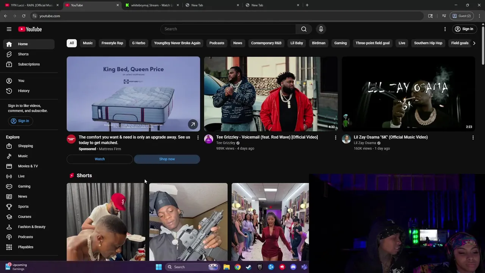The height and width of the screenshot is (273, 485).
Task: Select the Southern Hip Hop chip
Action: tap(428, 43)
